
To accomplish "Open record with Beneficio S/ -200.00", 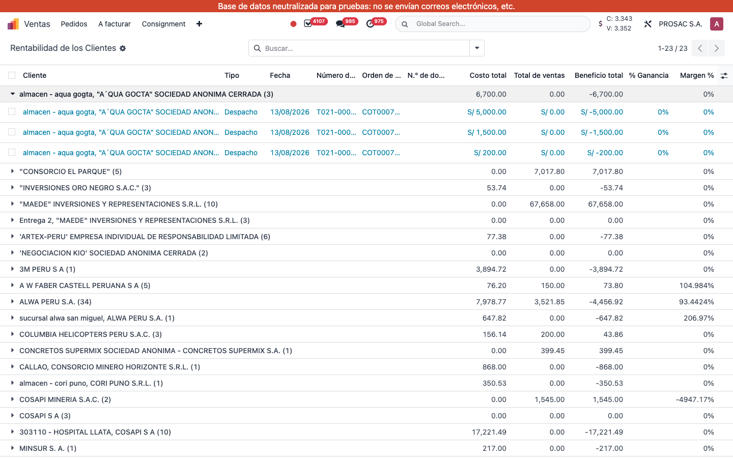I will [605, 153].
